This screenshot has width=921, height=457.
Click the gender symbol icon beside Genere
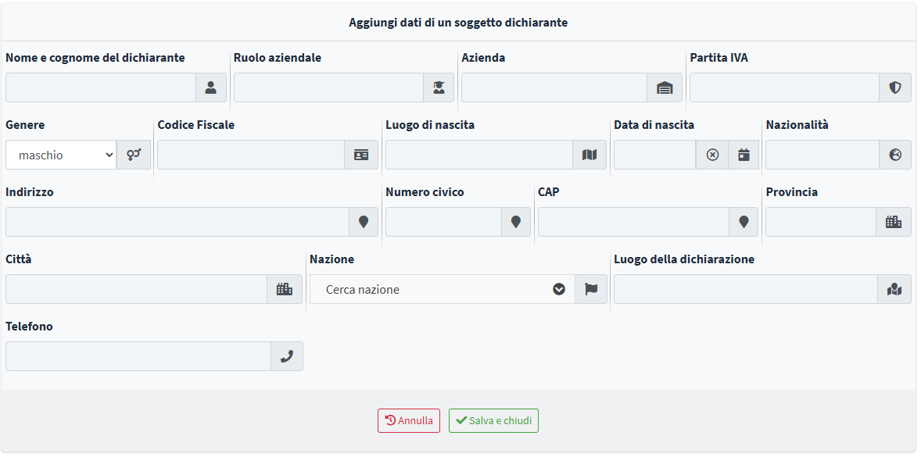[x=134, y=155]
